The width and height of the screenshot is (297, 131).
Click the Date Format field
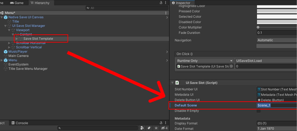pos(277,129)
